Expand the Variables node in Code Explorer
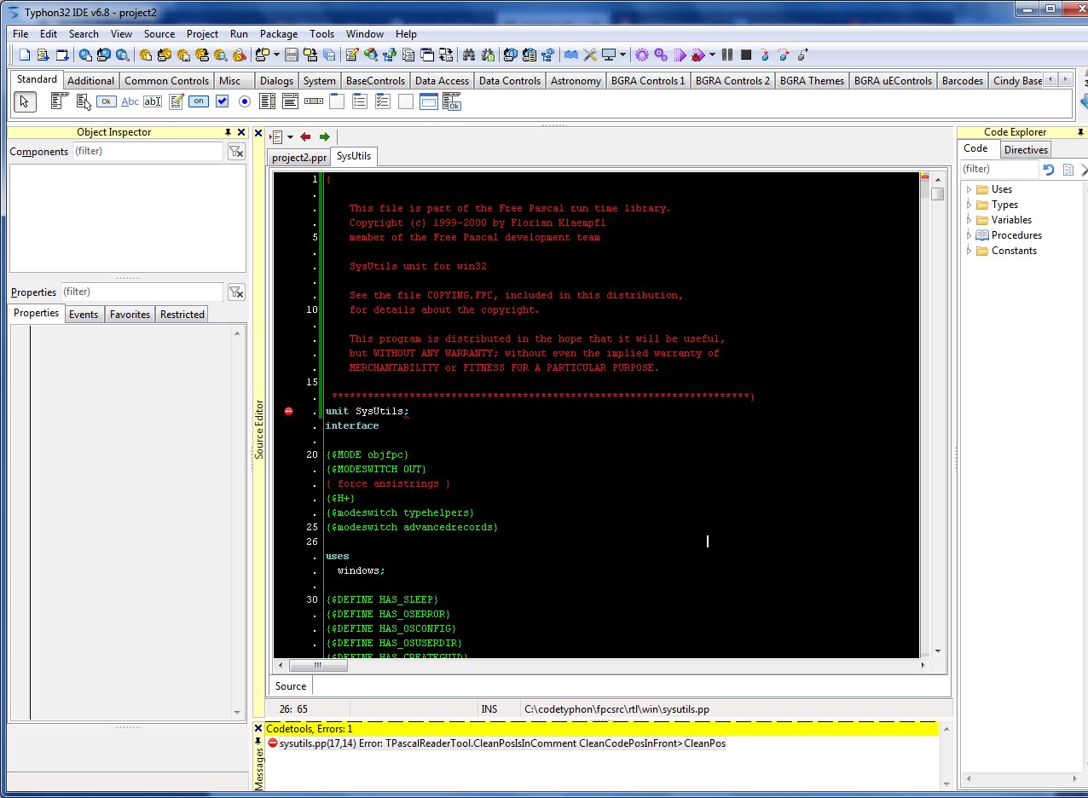Image resolution: width=1088 pixels, height=798 pixels. tap(969, 220)
